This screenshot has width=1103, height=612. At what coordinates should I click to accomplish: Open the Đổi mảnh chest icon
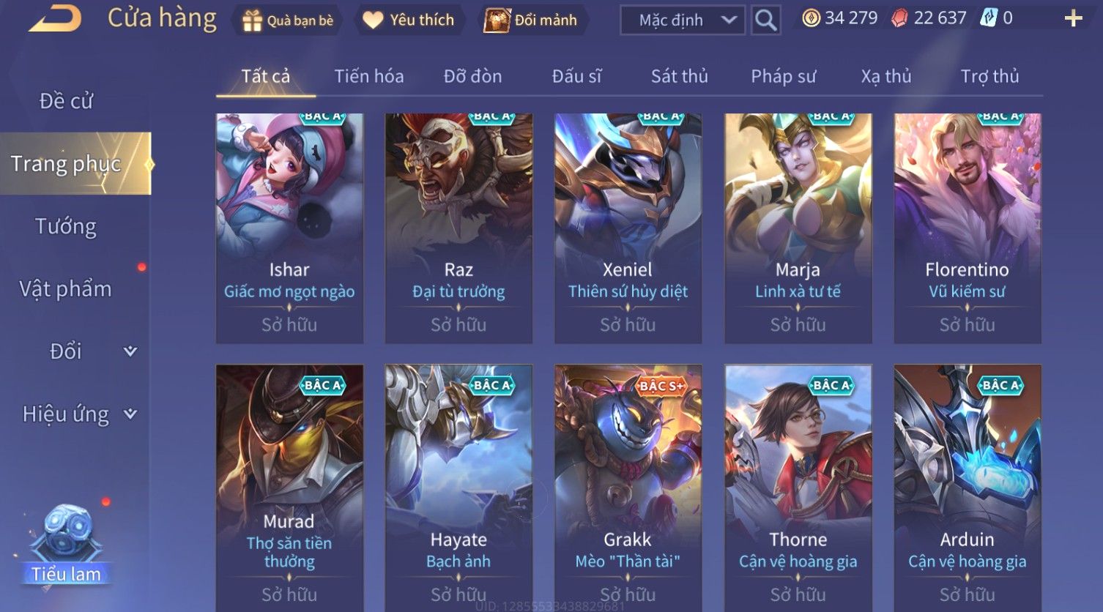point(497,20)
